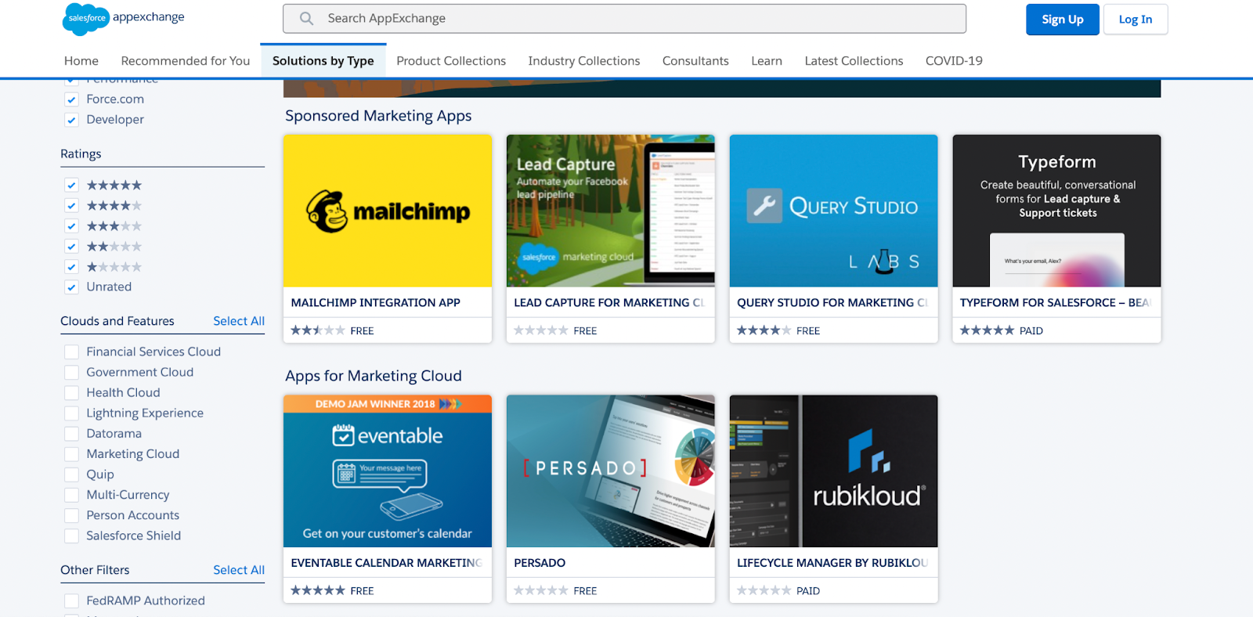Open the Mailchimp Integration App title

(376, 303)
